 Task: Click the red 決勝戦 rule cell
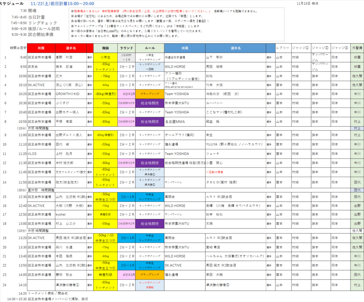pos(149,285)
